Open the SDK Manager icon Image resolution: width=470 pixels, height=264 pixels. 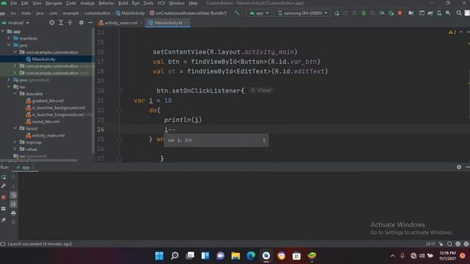[448, 13]
